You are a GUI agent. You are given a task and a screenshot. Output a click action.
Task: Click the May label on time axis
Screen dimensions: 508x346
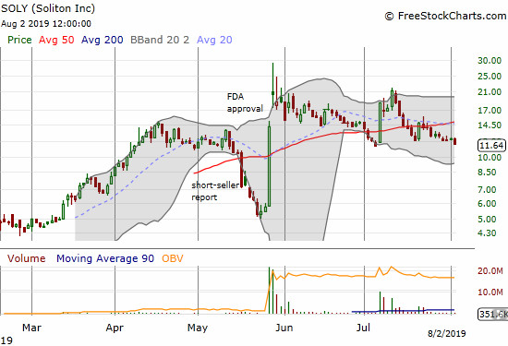pyautogui.click(x=198, y=328)
